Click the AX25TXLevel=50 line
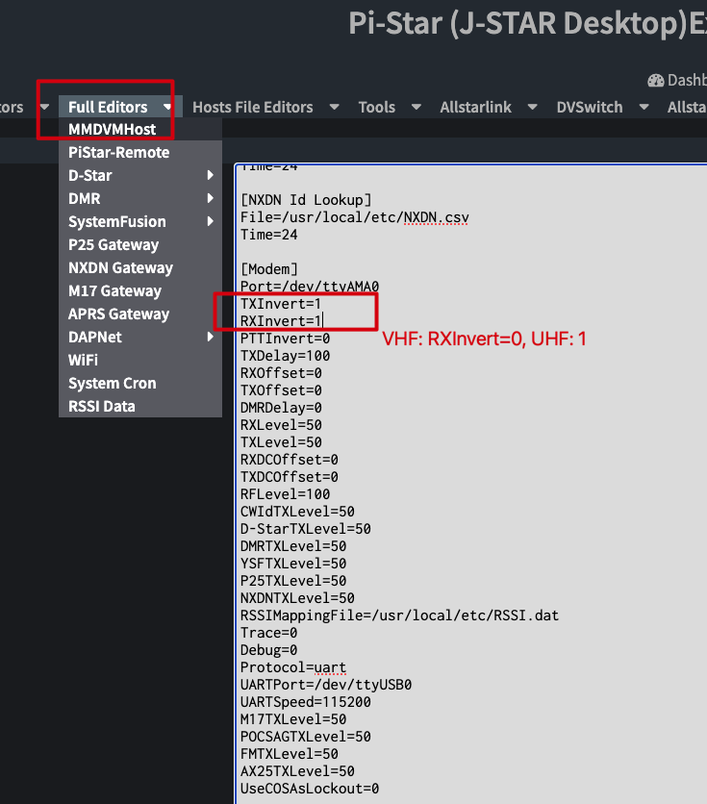Screen dimensions: 707x804 (x=297, y=771)
